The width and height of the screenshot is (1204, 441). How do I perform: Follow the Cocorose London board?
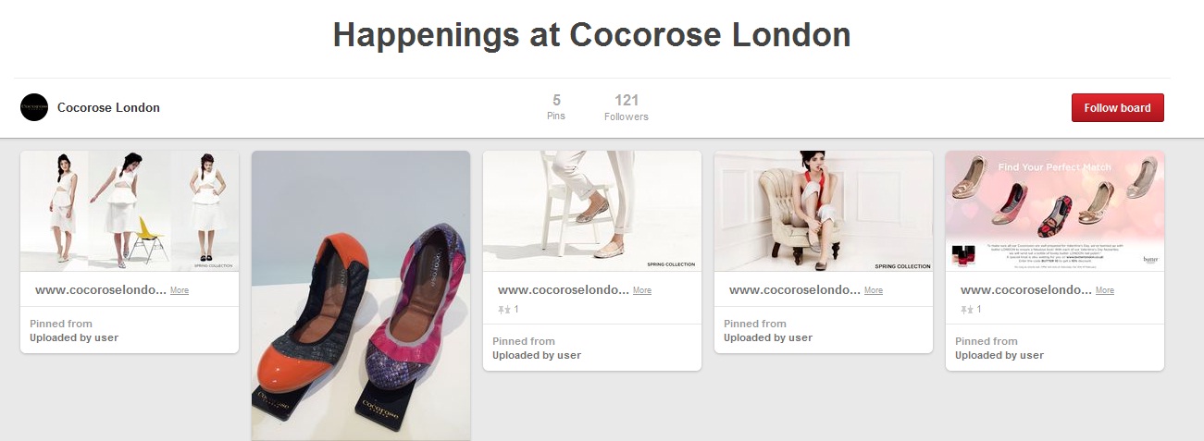point(1117,107)
